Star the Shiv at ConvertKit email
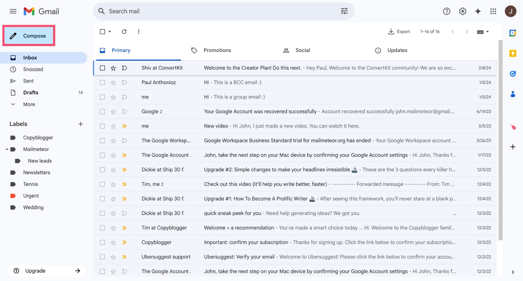The height and width of the screenshot is (281, 523). click(x=113, y=68)
